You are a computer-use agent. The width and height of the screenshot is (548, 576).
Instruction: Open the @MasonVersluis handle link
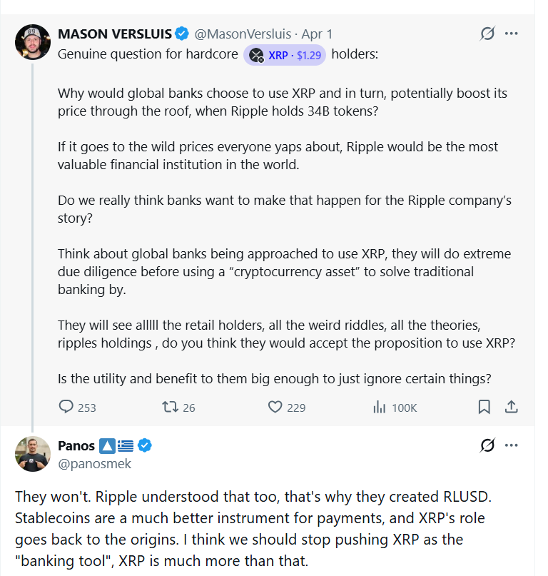243,34
